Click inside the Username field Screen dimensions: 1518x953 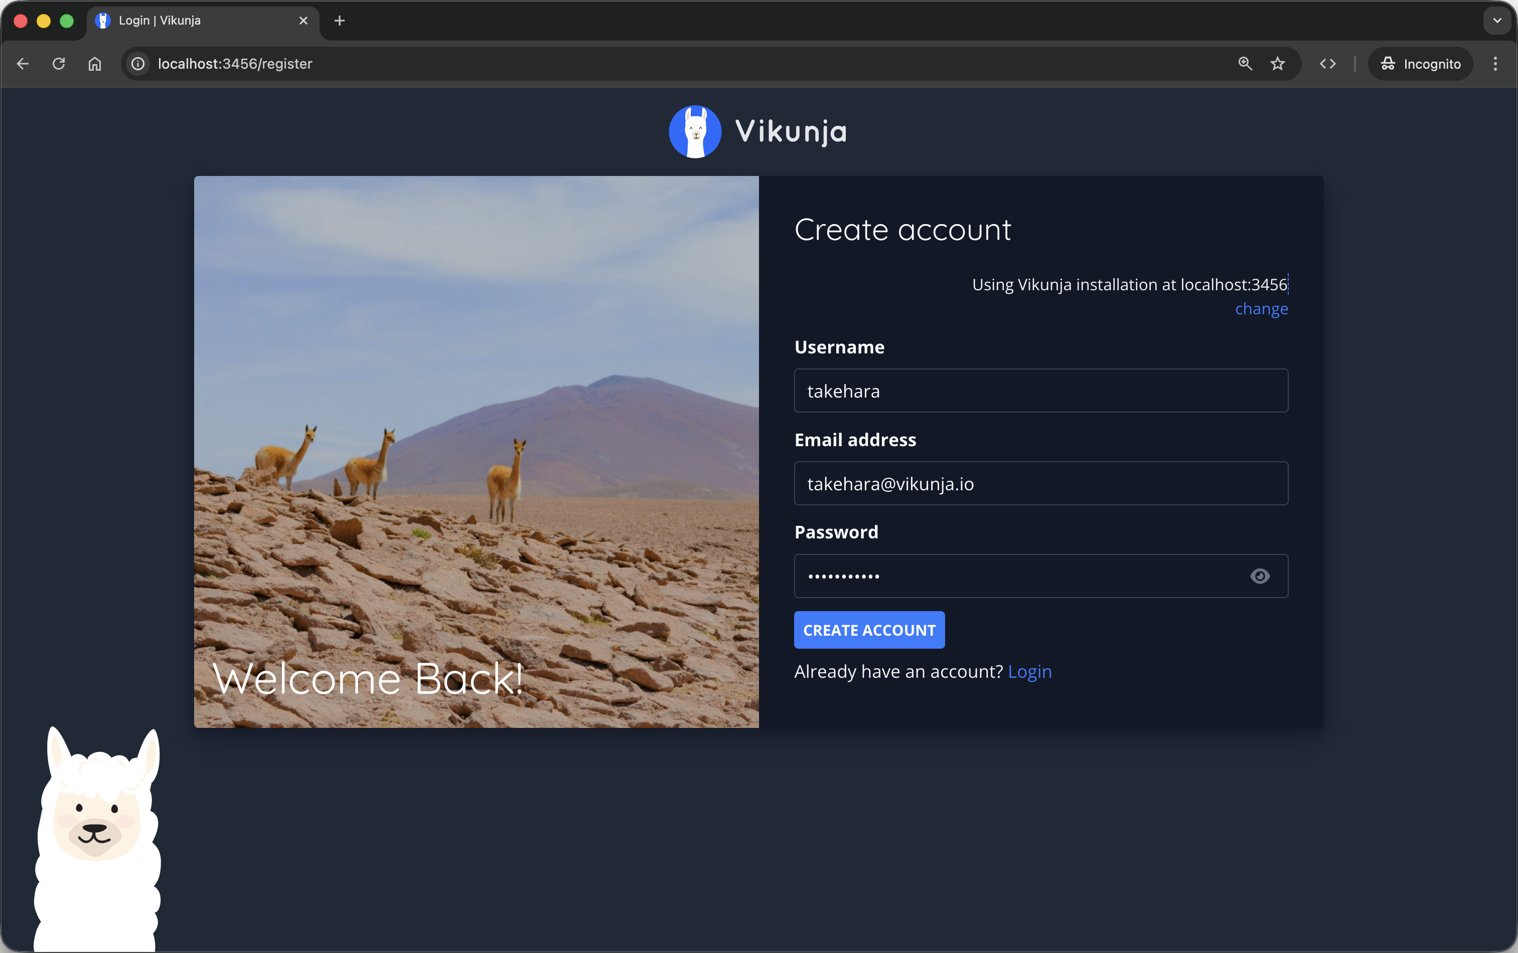(x=1040, y=391)
